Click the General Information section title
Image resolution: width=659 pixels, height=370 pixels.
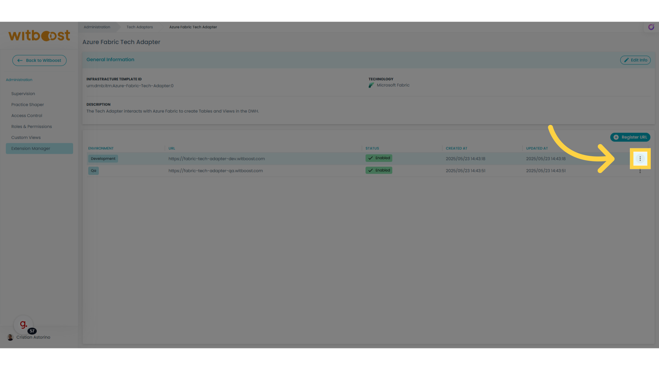110,60
